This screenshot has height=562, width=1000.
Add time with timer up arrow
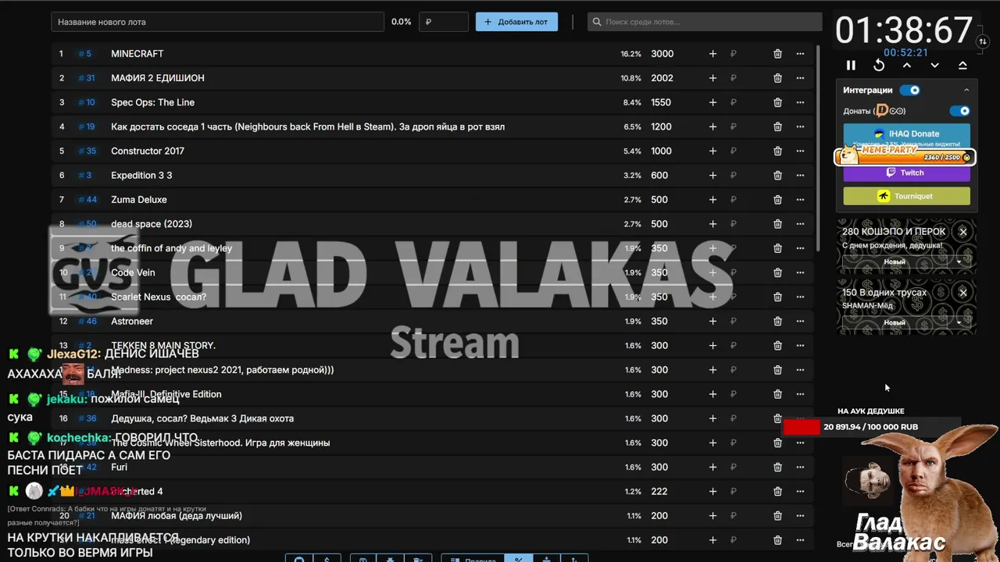(907, 66)
